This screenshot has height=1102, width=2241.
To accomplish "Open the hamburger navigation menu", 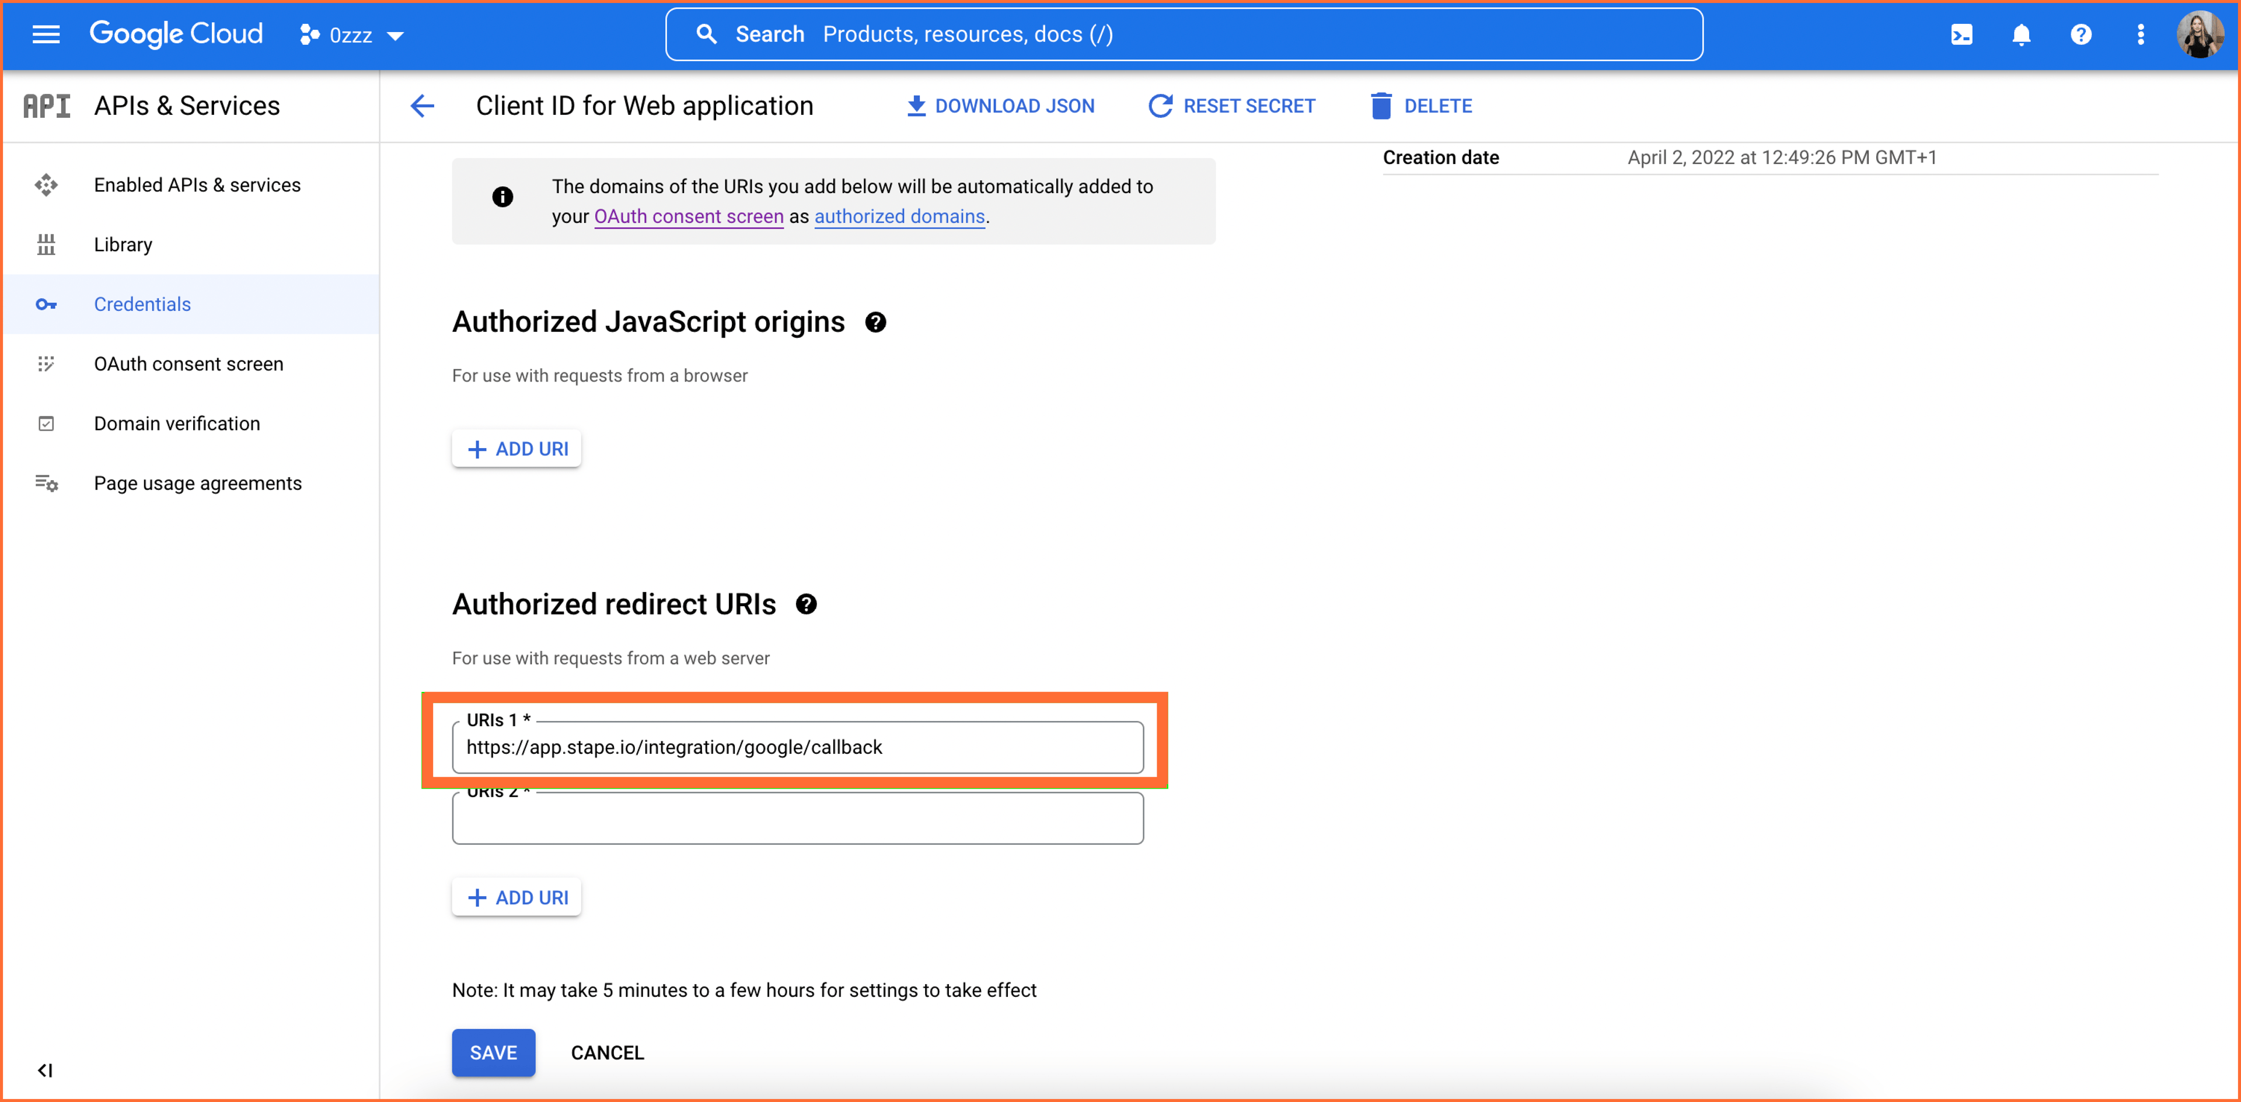I will [46, 35].
